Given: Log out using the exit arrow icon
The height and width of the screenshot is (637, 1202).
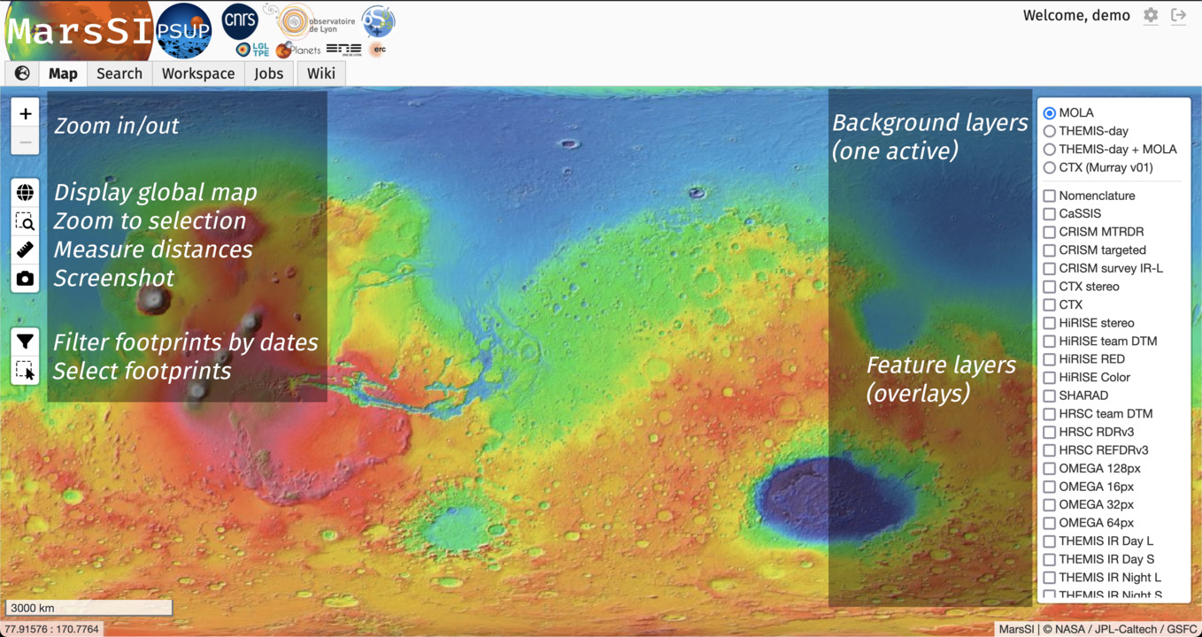Looking at the screenshot, I should coord(1178,16).
